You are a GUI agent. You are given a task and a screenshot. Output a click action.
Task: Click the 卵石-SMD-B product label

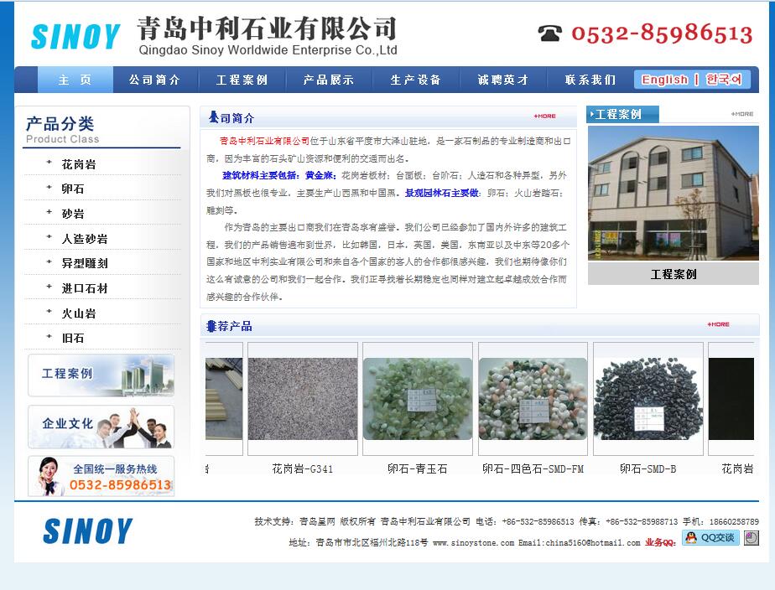click(648, 469)
